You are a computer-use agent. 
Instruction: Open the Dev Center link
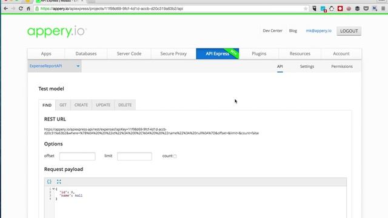272,31
